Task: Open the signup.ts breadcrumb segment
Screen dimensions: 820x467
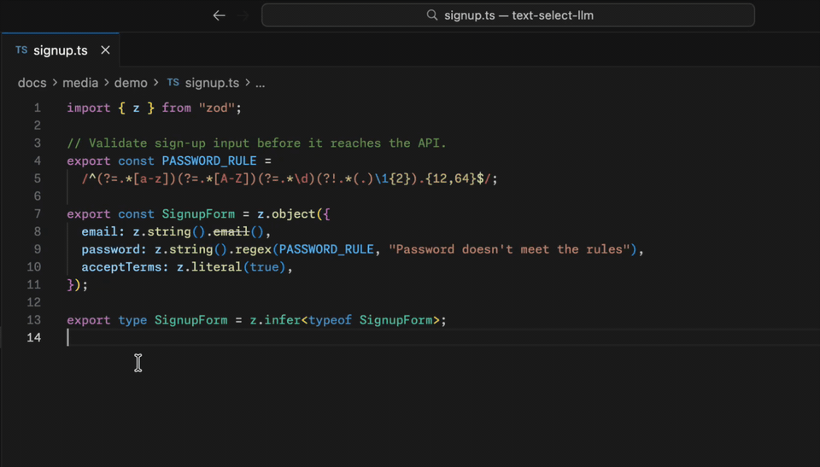Action: [212, 83]
